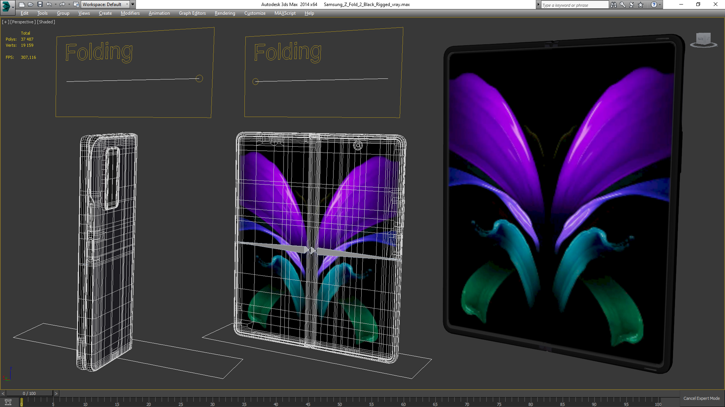Open the Quick Access Toolbar customize arrow
The image size is (725, 407).
tap(133, 5)
